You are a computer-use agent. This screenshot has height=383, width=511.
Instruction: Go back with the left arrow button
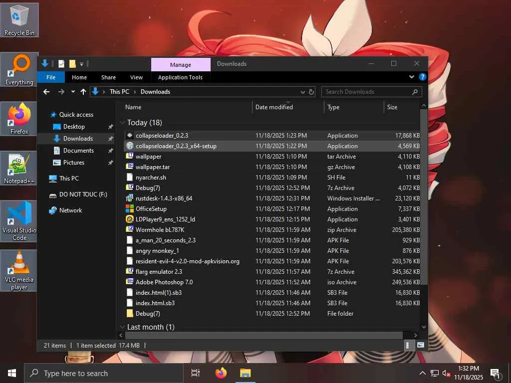pos(46,92)
